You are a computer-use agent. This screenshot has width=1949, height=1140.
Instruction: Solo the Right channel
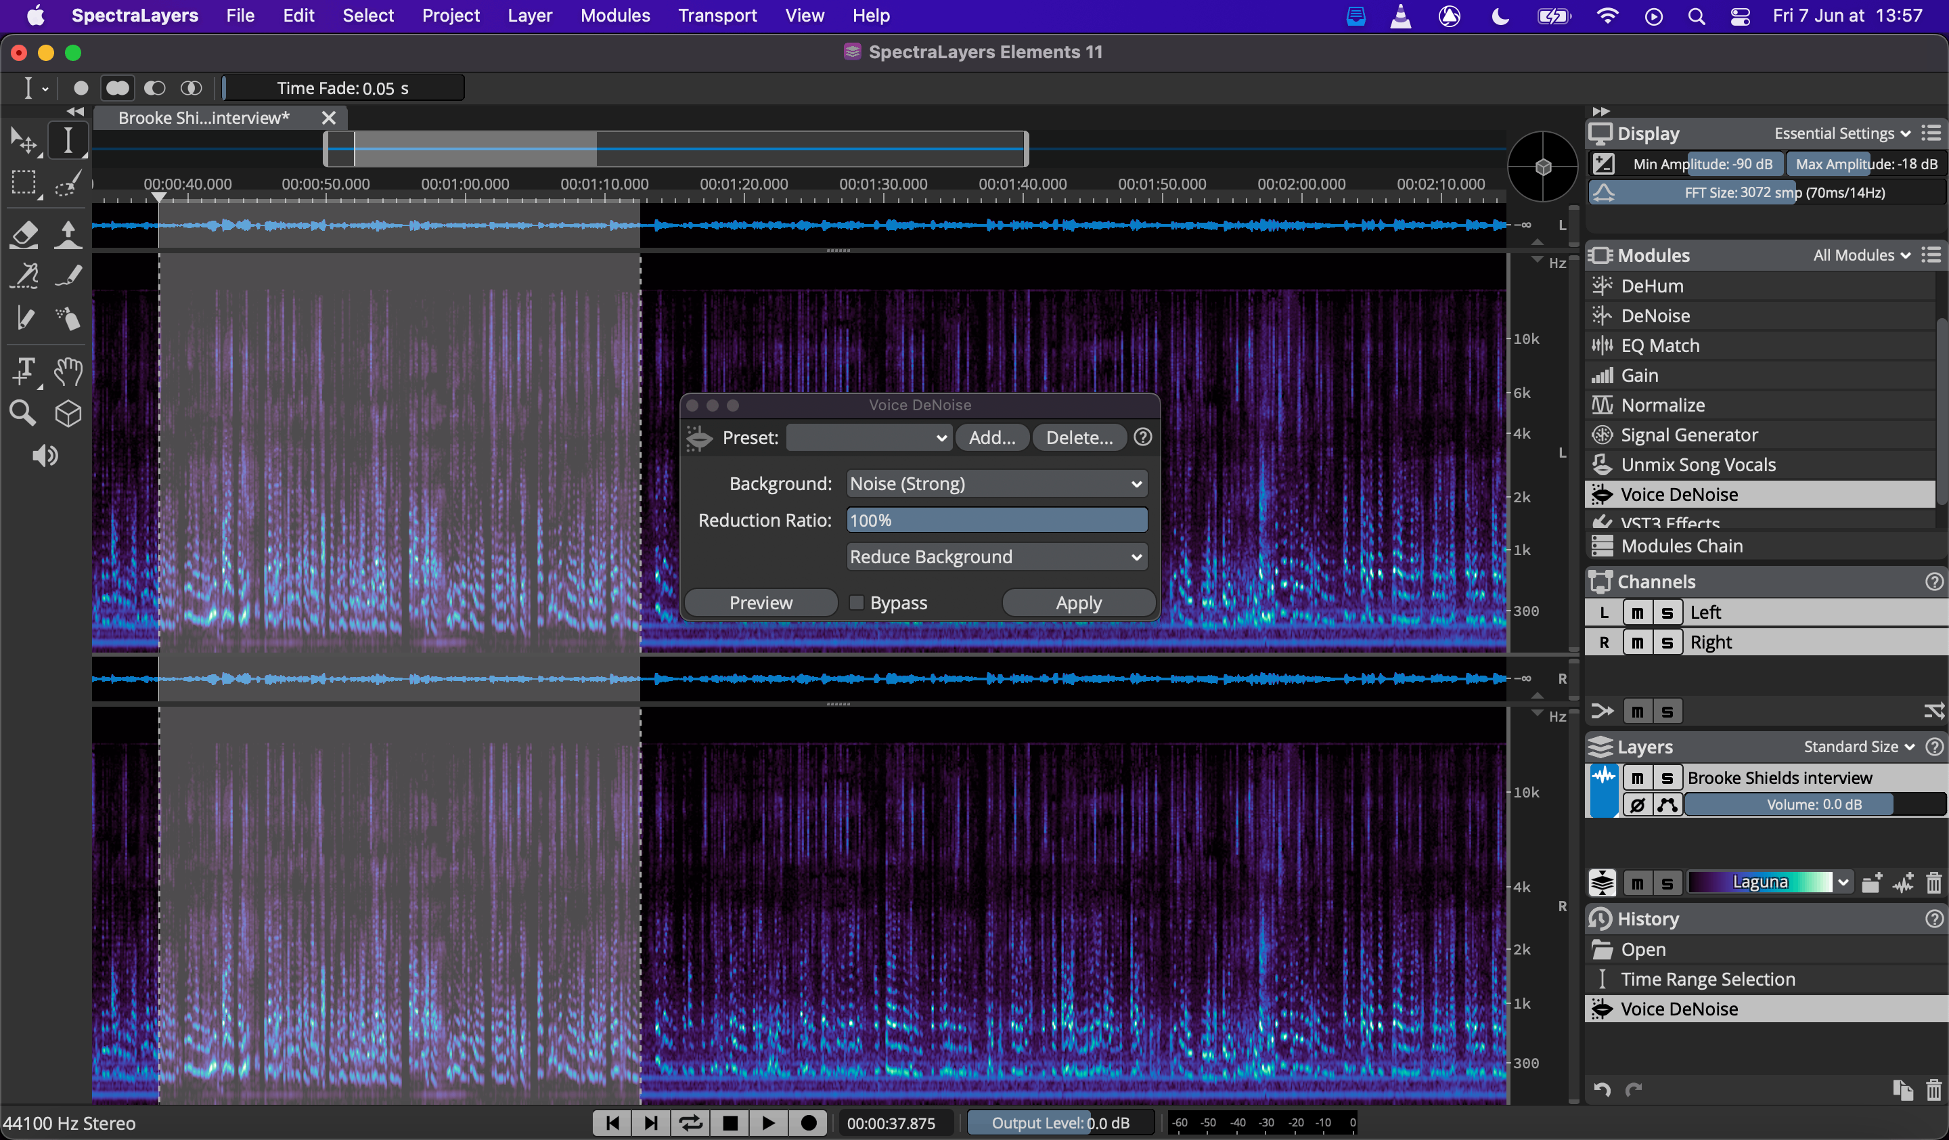pyautogui.click(x=1667, y=642)
